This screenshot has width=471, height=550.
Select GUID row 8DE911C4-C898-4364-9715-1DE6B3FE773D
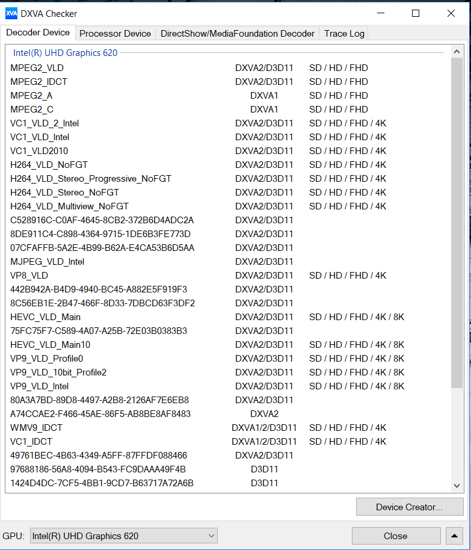(x=228, y=234)
